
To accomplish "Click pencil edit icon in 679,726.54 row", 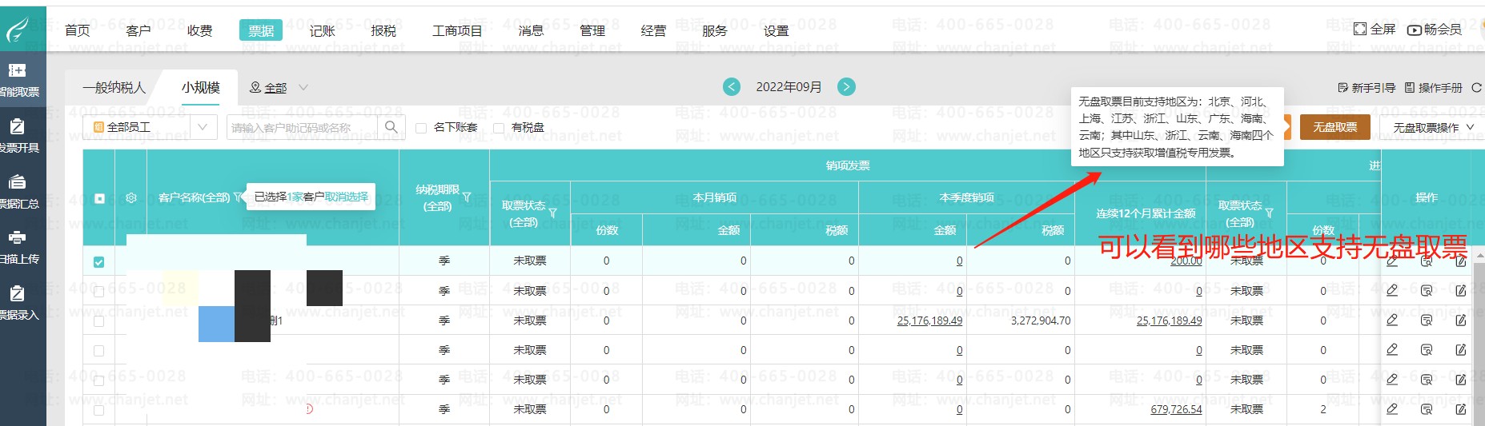I will pos(1392,408).
